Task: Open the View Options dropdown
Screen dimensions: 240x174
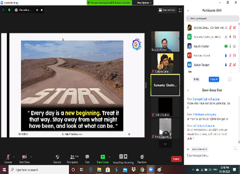Action: 144,3
